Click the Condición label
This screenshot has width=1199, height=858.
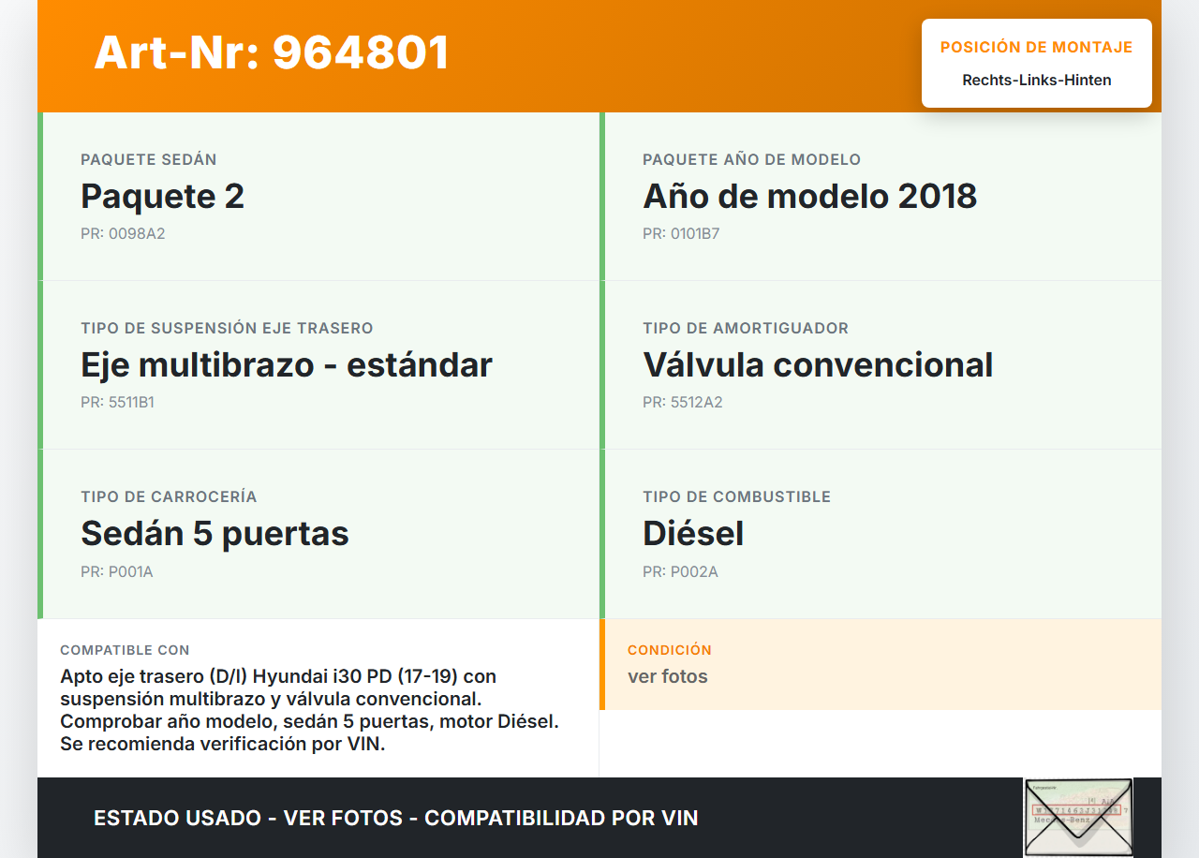click(x=670, y=650)
